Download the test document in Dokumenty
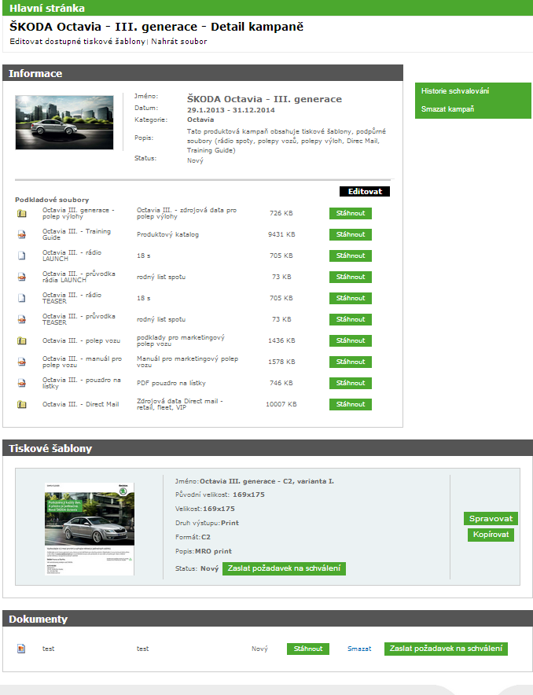Viewport: 533px width, 695px height. (308, 649)
